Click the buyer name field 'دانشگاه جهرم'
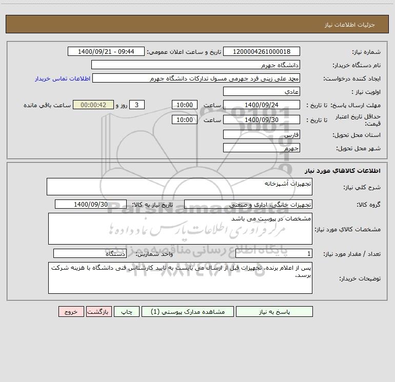The width and height of the screenshot is (395, 382). click(195, 65)
